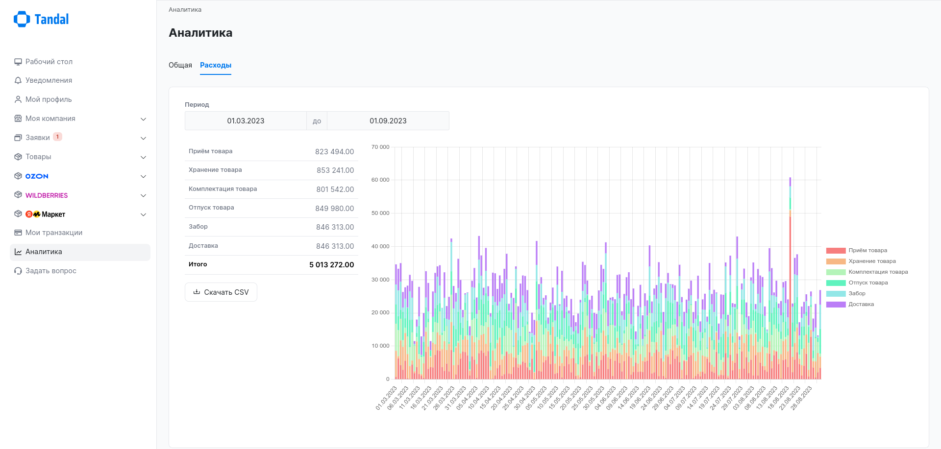Click the chart icon beside Аналитика

18,252
